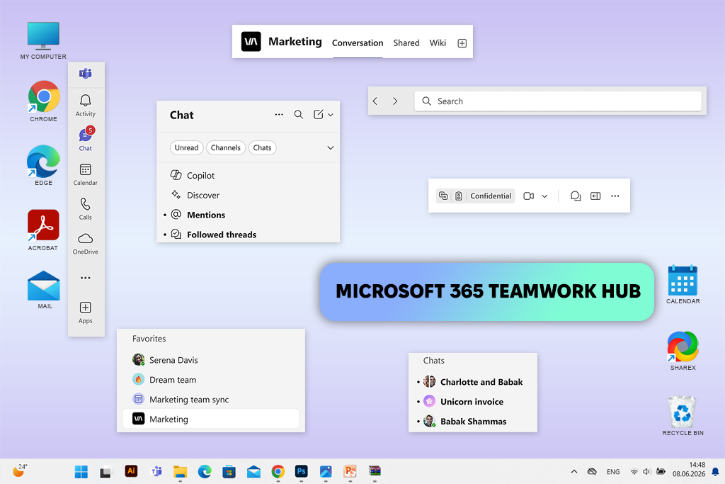Click the Teams logo atop the sidebar
This screenshot has height=484, width=725.
tap(86, 73)
